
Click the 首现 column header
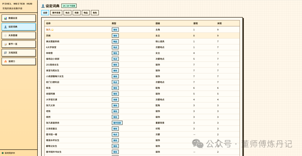195,23
